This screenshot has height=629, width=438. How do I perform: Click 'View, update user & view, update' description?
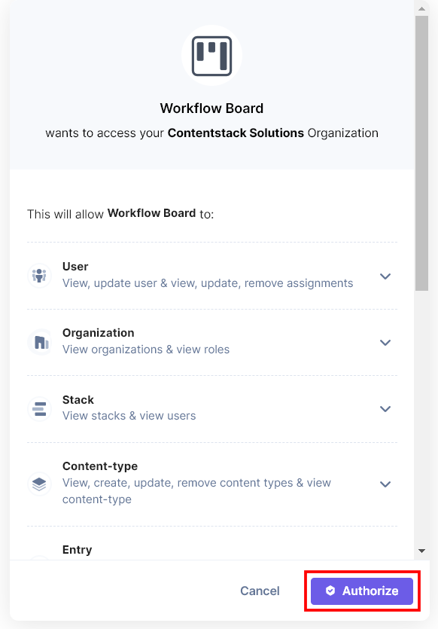tap(208, 283)
